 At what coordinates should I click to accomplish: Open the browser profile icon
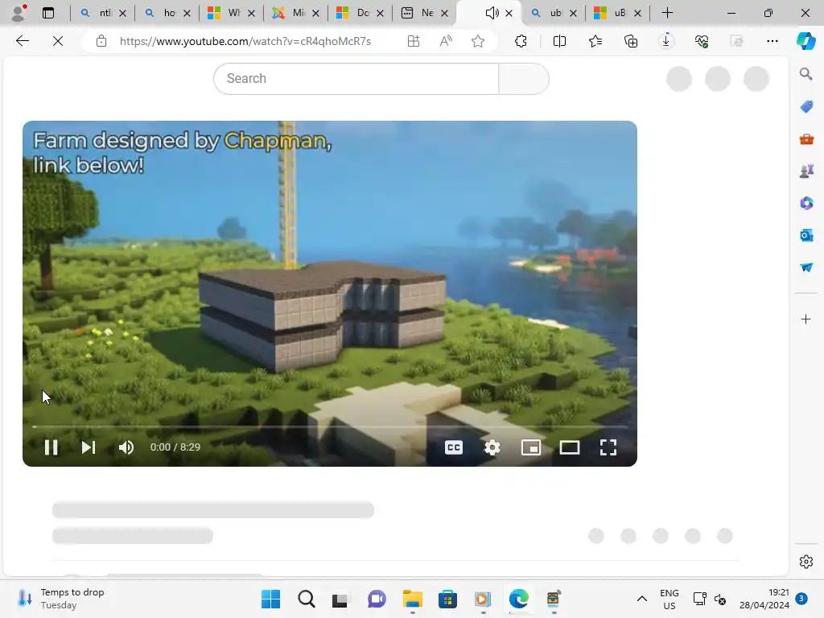tap(18, 13)
